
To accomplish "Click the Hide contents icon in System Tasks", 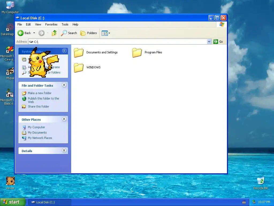I will [24, 59].
